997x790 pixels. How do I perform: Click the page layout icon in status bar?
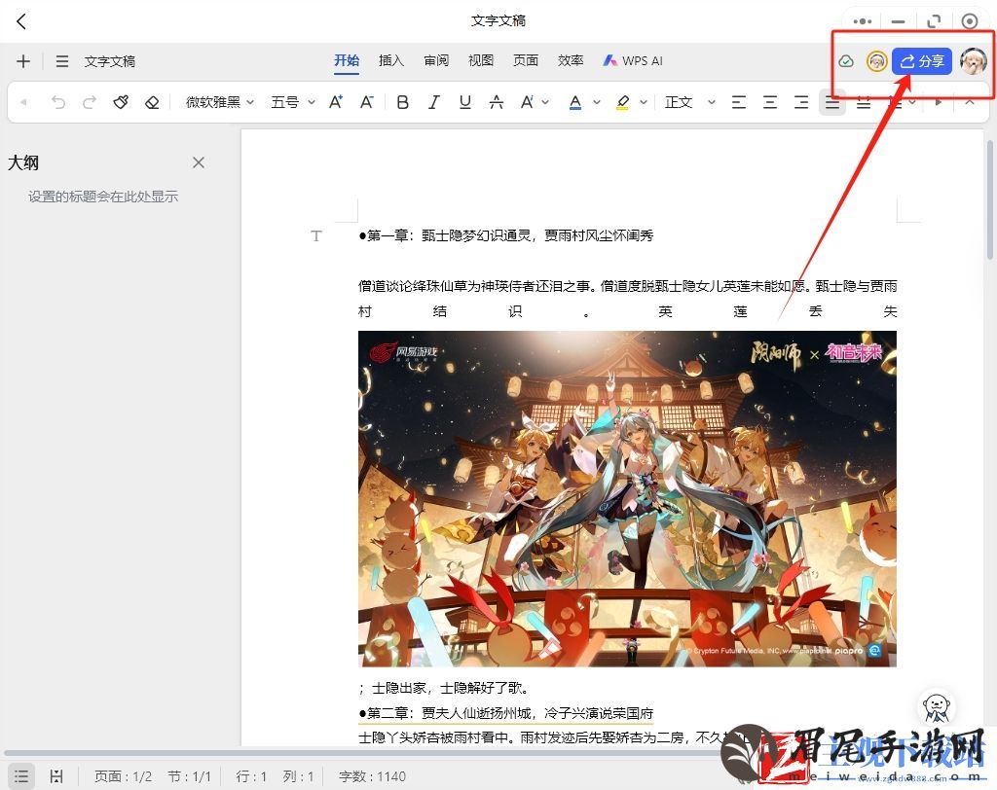(x=56, y=776)
